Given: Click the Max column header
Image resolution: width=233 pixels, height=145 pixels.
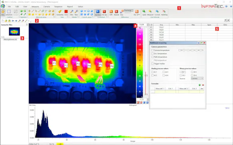Looking at the screenshot, I should [193, 25].
